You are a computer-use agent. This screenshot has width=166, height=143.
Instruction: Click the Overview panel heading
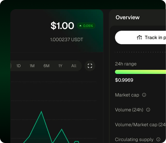click(128, 17)
